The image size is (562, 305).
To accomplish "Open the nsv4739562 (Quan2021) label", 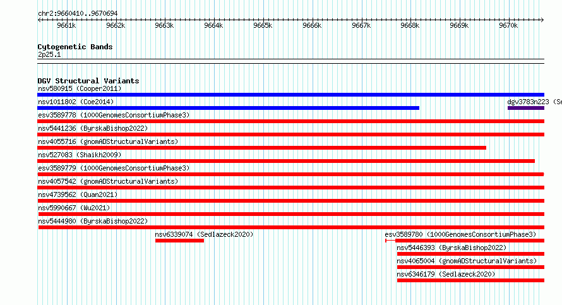I will (78, 194).
